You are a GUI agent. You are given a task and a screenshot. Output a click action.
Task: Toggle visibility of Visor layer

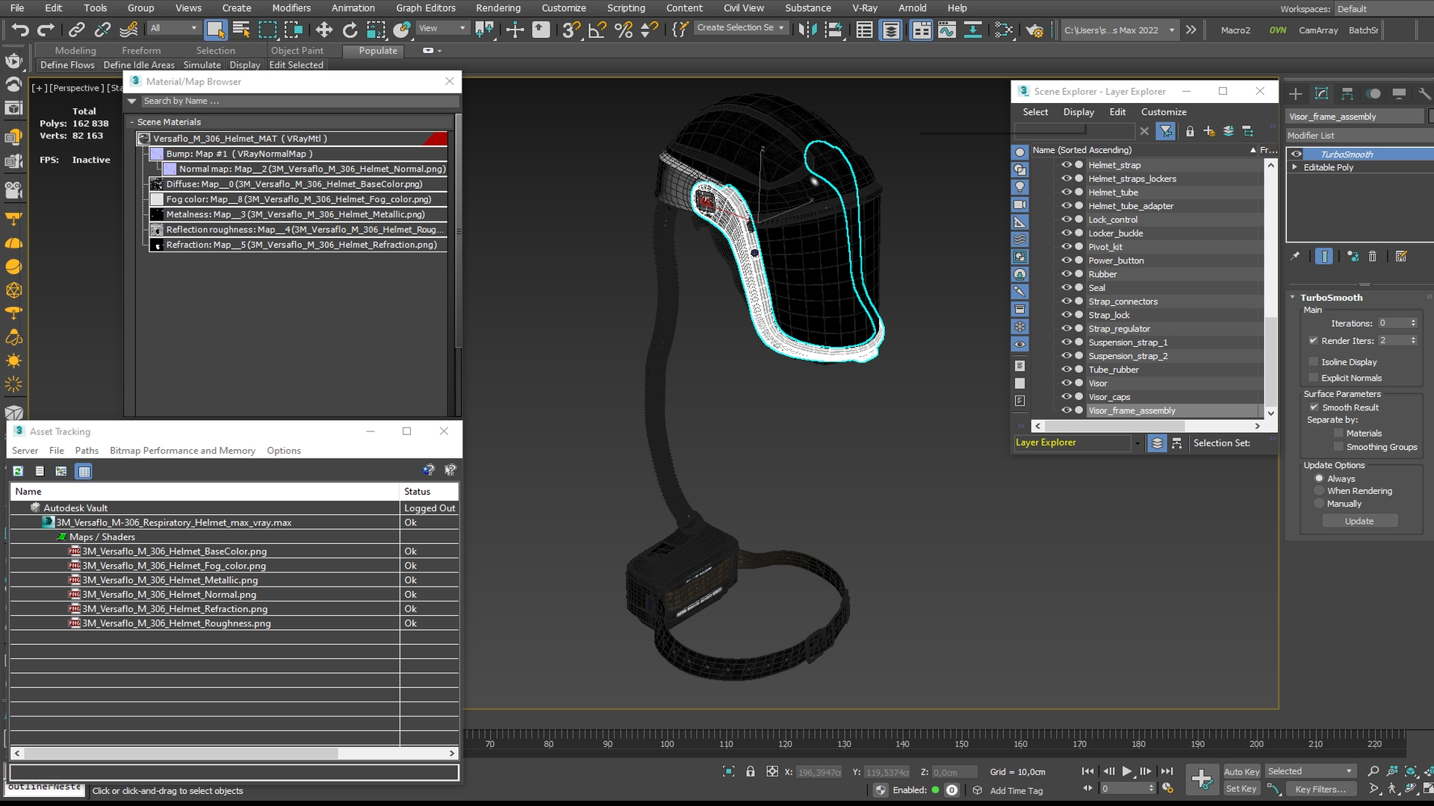click(1067, 383)
